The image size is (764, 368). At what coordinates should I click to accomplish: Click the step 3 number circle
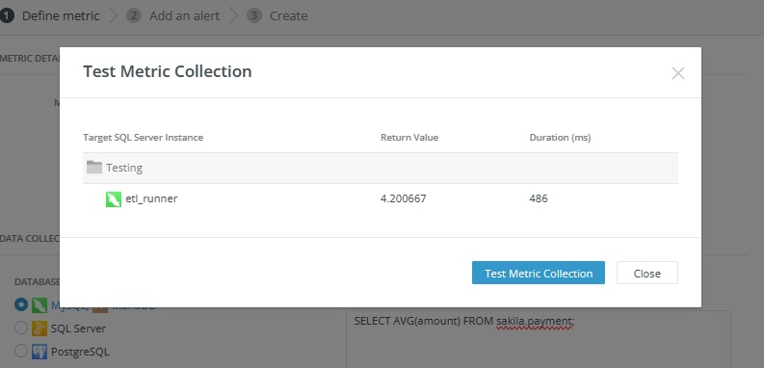(253, 15)
